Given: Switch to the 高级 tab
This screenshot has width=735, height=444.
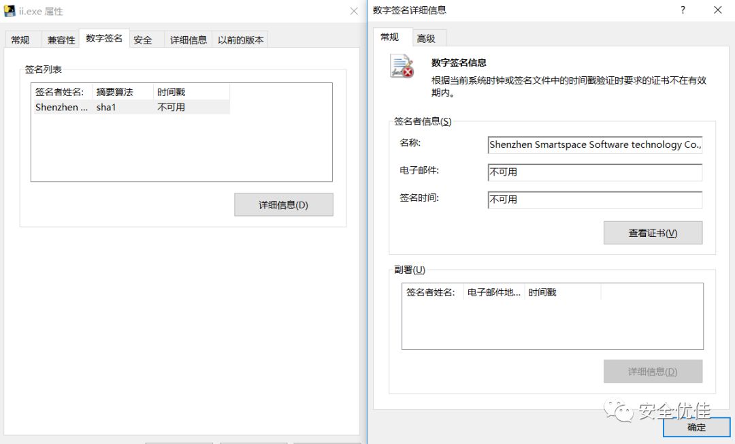Looking at the screenshot, I should [426, 38].
